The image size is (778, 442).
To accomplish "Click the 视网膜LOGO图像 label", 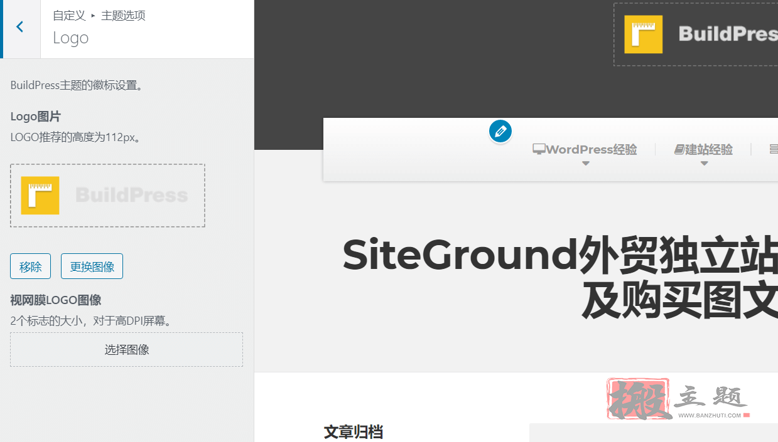I will tap(56, 300).
